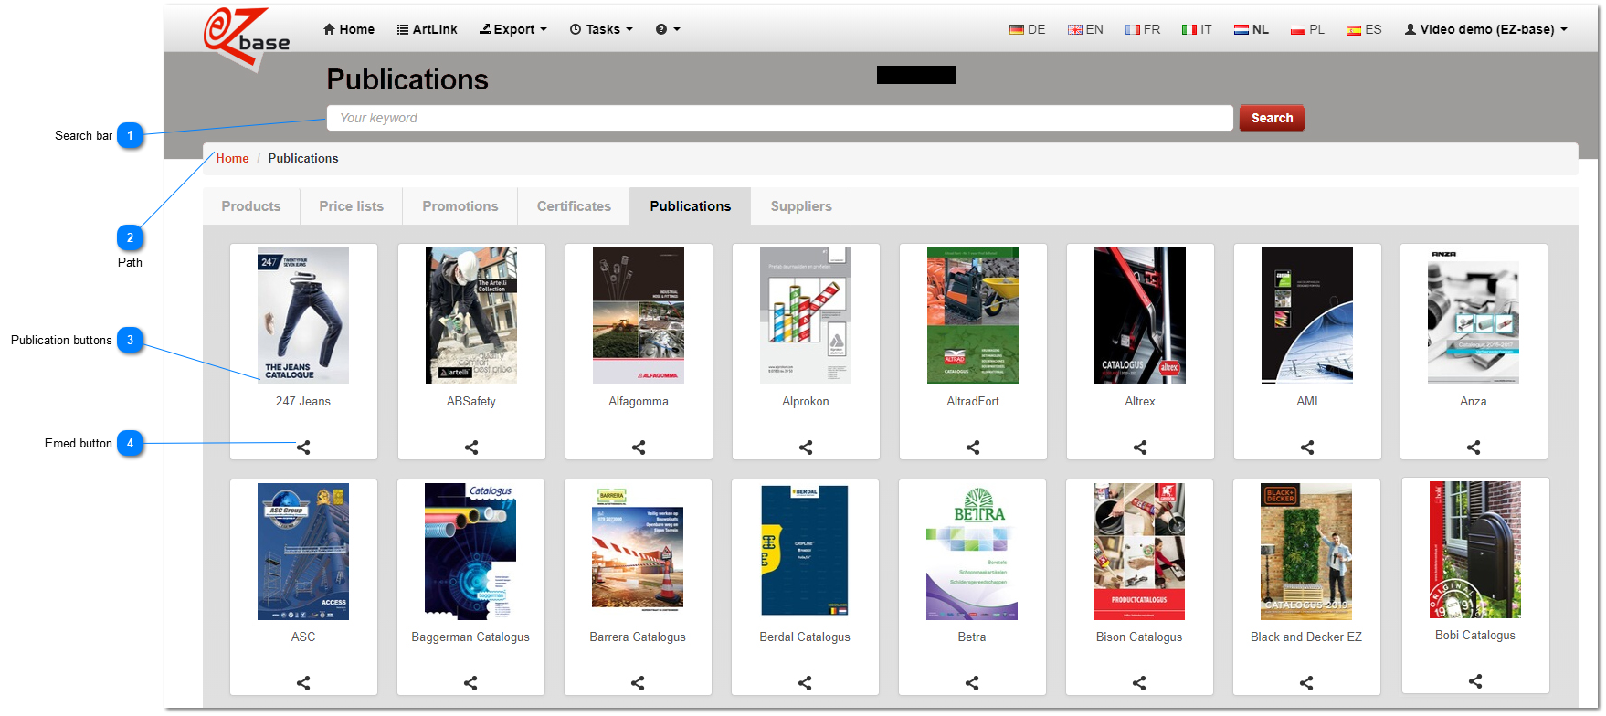Click the 'Black and Decker EZ' title text
The image size is (1606, 716).
[x=1306, y=637]
